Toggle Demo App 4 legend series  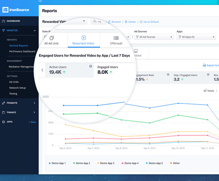pos(130,163)
